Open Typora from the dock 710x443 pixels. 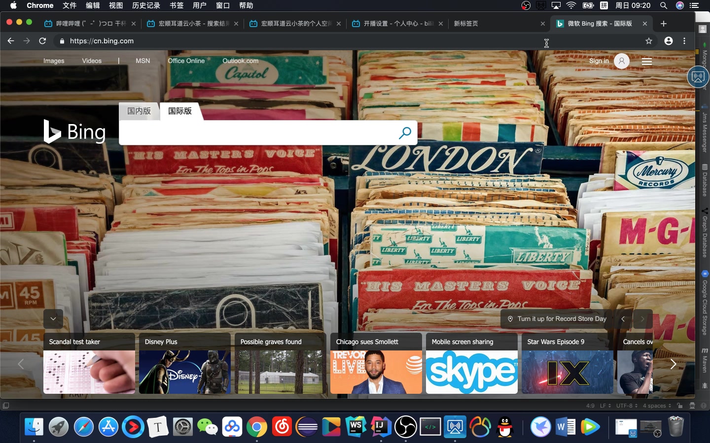coord(158,427)
